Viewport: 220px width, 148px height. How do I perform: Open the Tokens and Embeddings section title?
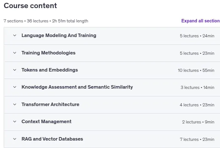50,70
